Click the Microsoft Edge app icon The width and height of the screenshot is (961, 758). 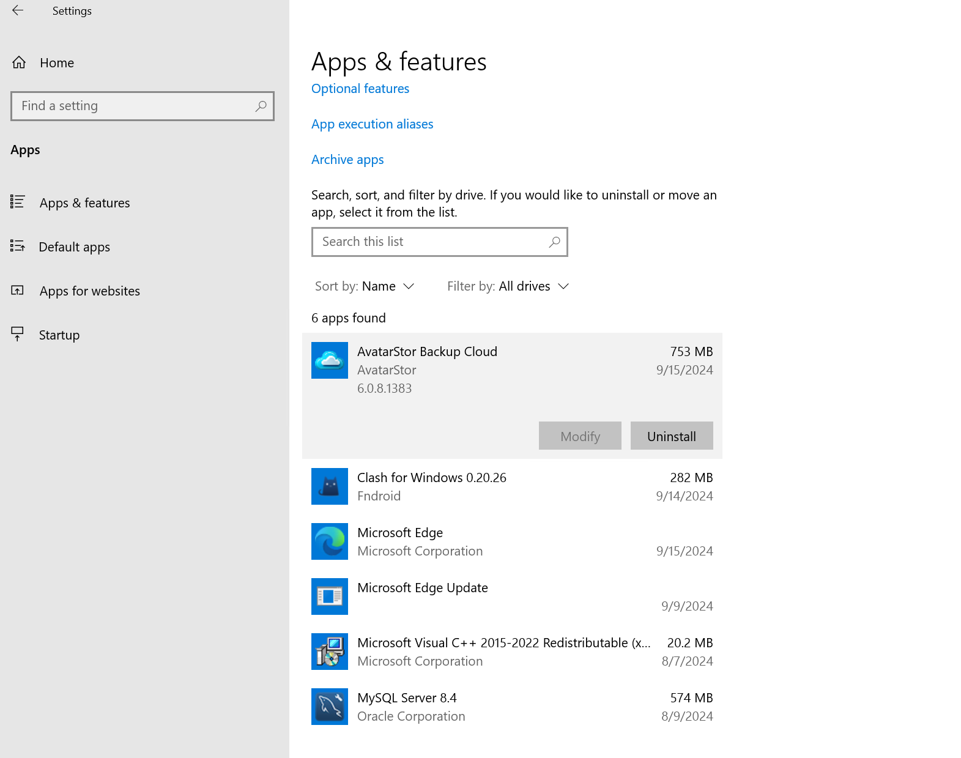[x=330, y=541]
